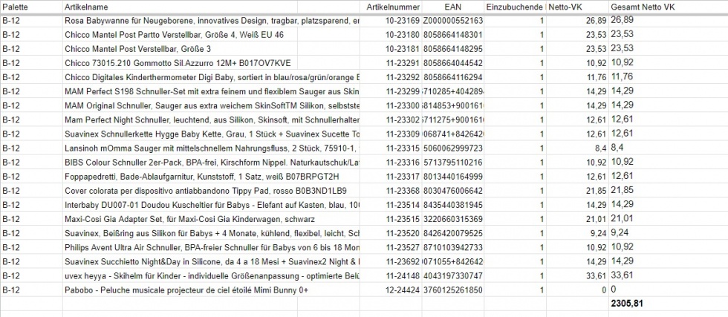Click EAN cell 8058664148301

[x=452, y=35]
